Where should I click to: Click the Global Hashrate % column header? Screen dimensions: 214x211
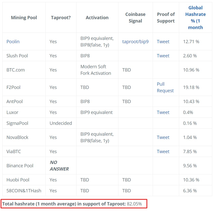pos(195,17)
